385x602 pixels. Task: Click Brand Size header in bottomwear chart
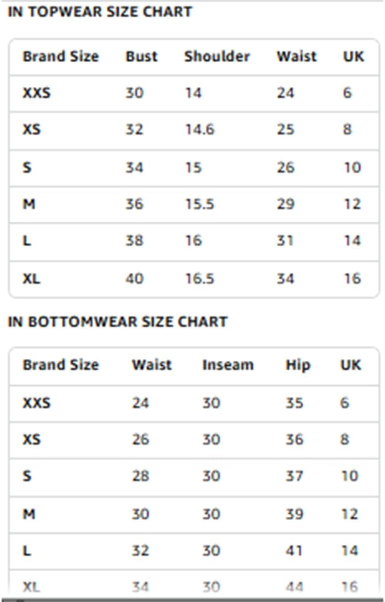(x=60, y=365)
